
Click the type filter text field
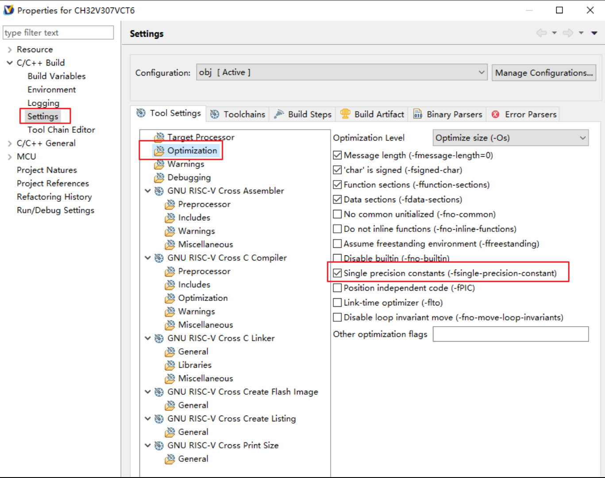58,33
